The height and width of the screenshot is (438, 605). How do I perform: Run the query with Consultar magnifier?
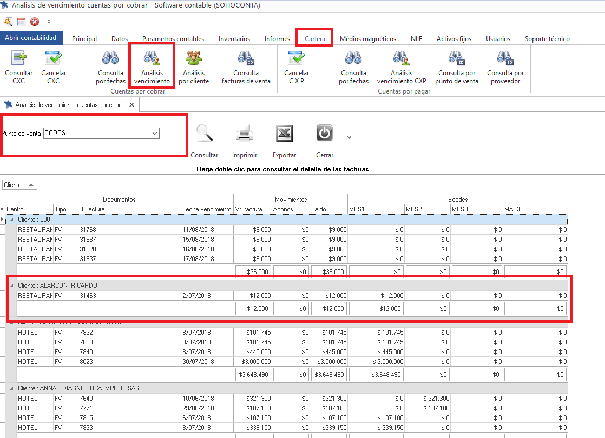tap(205, 134)
